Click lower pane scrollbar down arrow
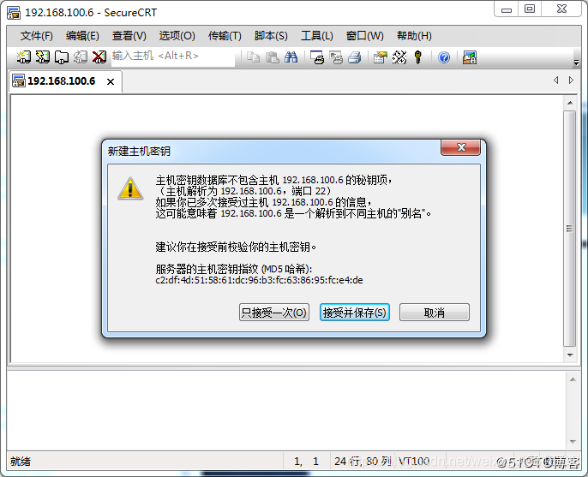Viewport: 588px width, 477px height. [573, 441]
